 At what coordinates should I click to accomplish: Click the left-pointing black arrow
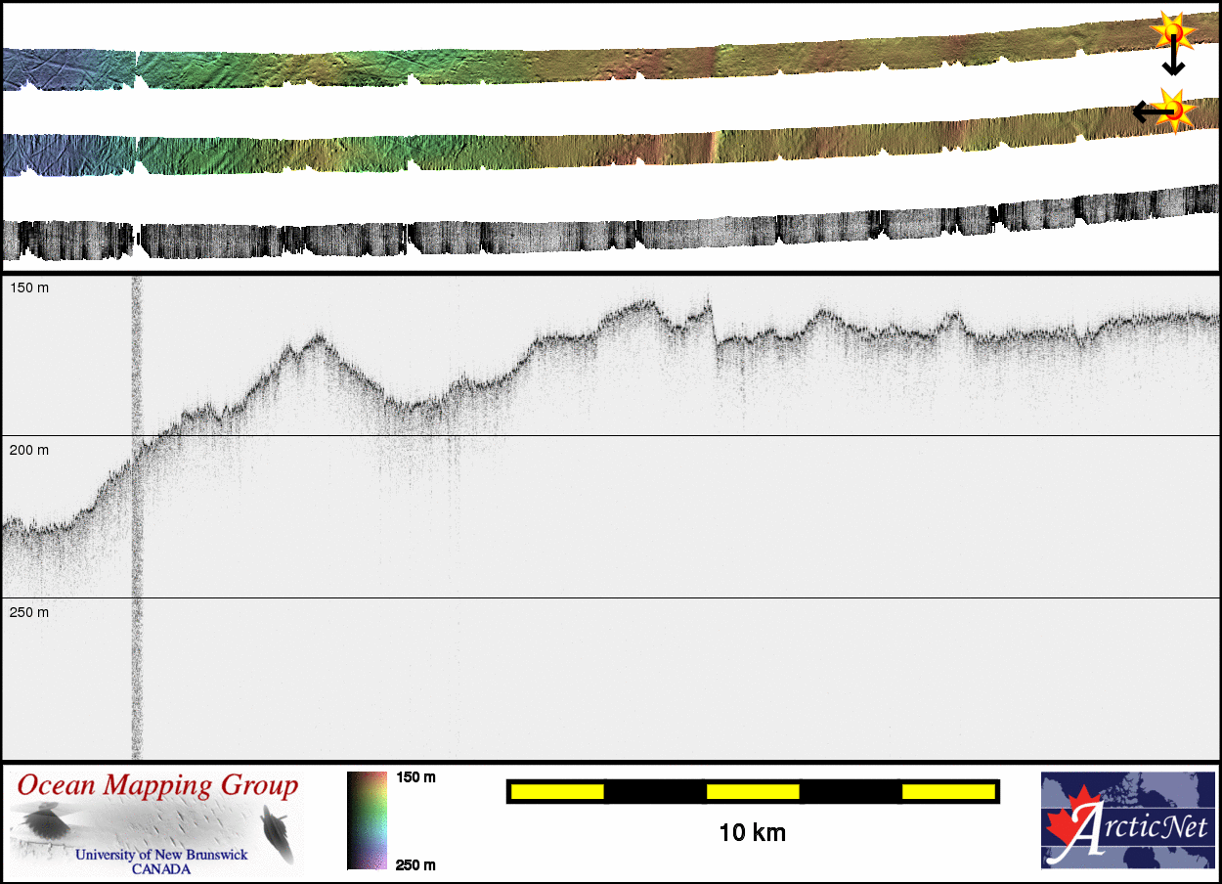click(x=1148, y=112)
